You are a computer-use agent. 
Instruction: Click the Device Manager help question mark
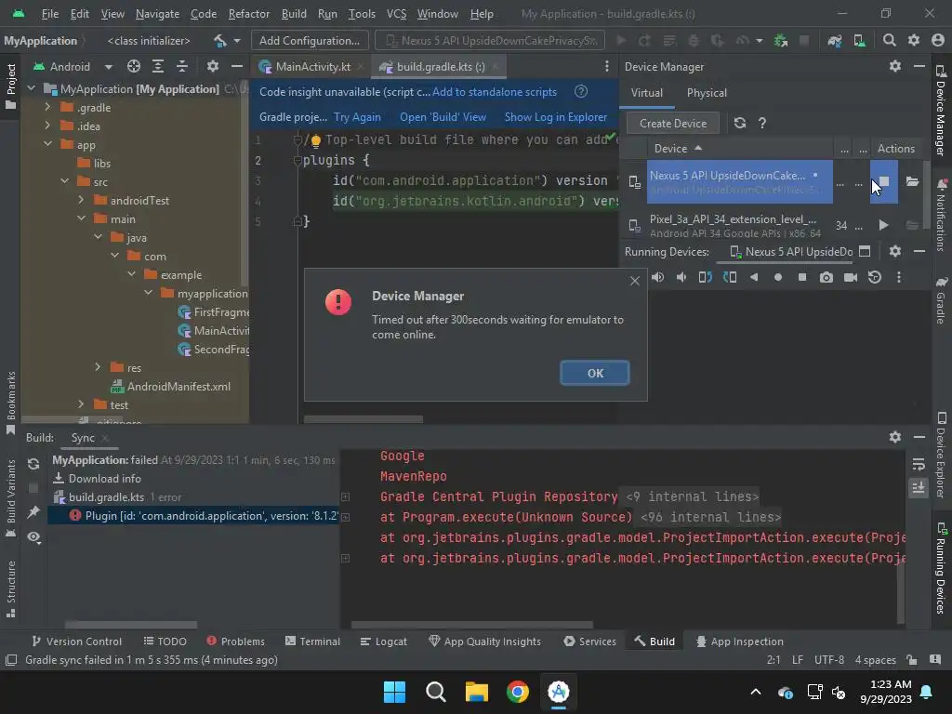[x=762, y=124]
